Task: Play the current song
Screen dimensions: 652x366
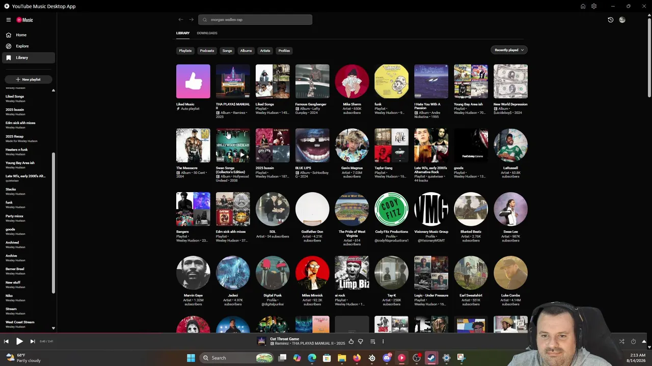Action: pos(19,342)
